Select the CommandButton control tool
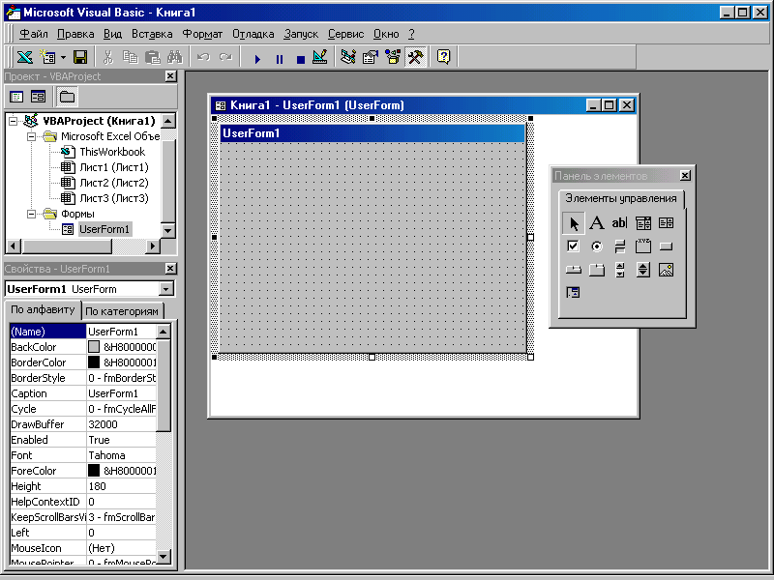 pos(666,246)
